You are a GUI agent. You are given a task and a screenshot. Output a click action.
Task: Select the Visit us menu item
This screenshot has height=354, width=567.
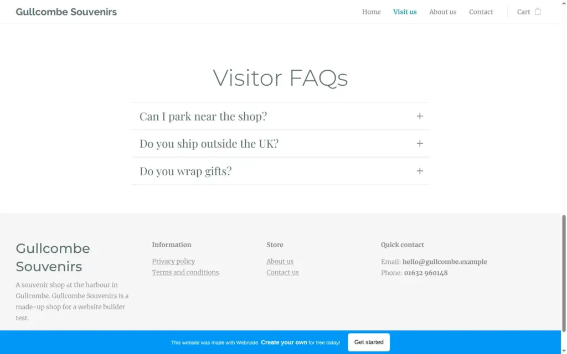(x=405, y=12)
